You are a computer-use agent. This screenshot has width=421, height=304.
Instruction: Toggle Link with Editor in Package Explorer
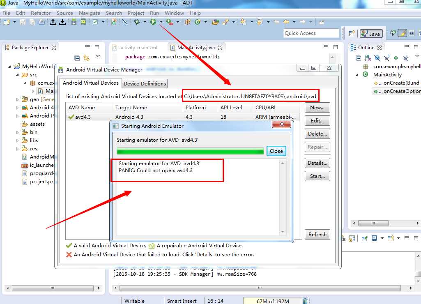(86, 58)
